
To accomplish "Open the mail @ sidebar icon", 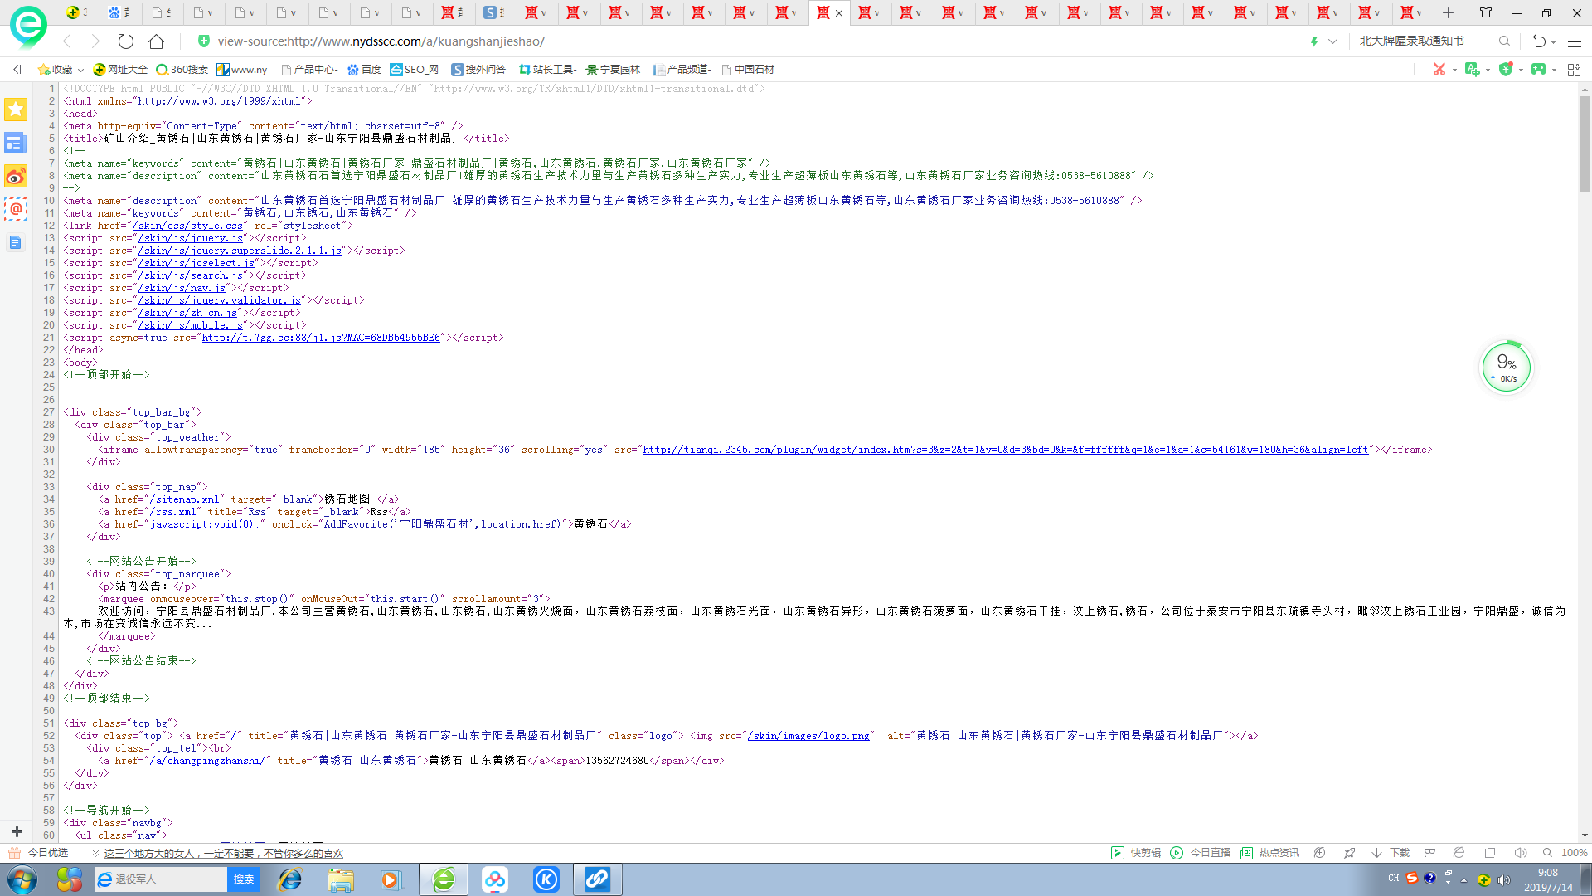I will click(x=16, y=209).
